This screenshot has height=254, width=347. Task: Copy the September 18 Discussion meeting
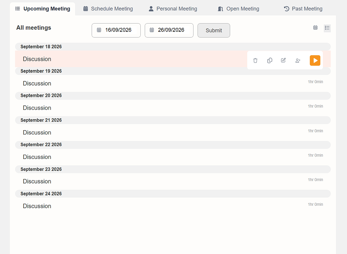pyautogui.click(x=269, y=61)
